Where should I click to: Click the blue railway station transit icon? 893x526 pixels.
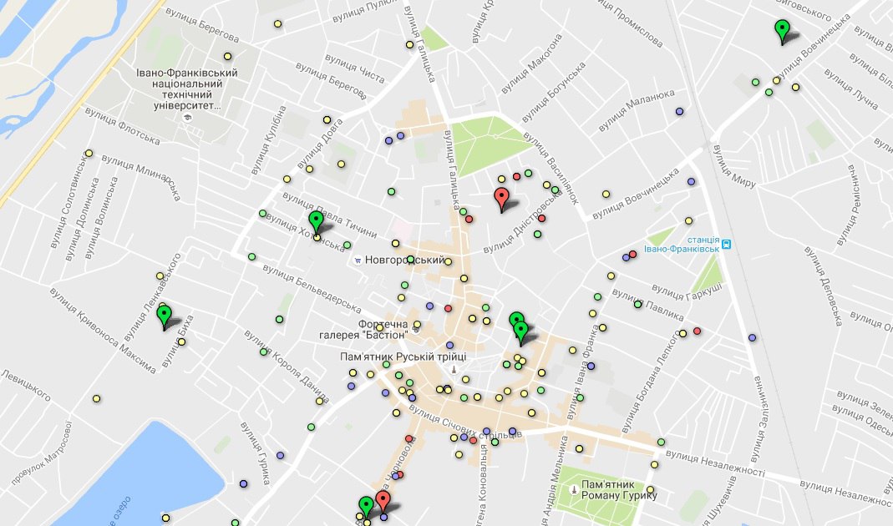point(726,244)
